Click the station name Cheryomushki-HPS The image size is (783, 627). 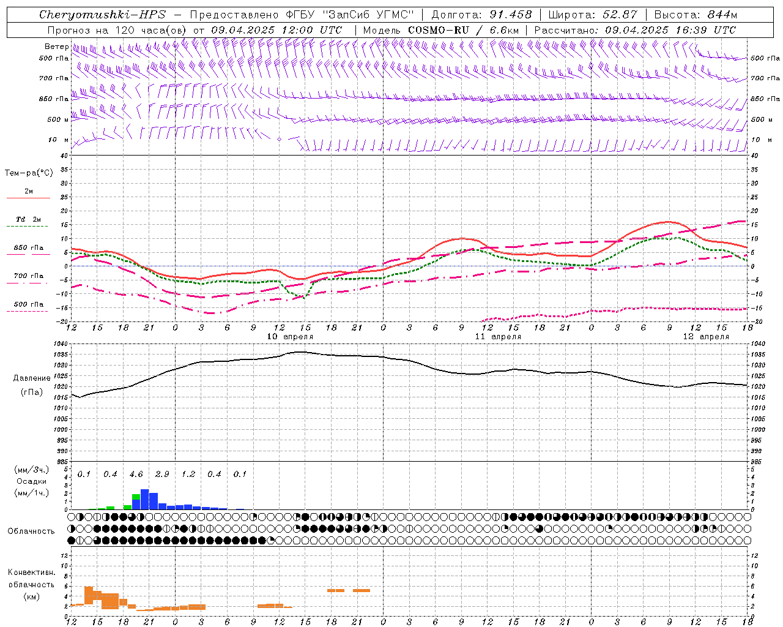pyautogui.click(x=102, y=15)
